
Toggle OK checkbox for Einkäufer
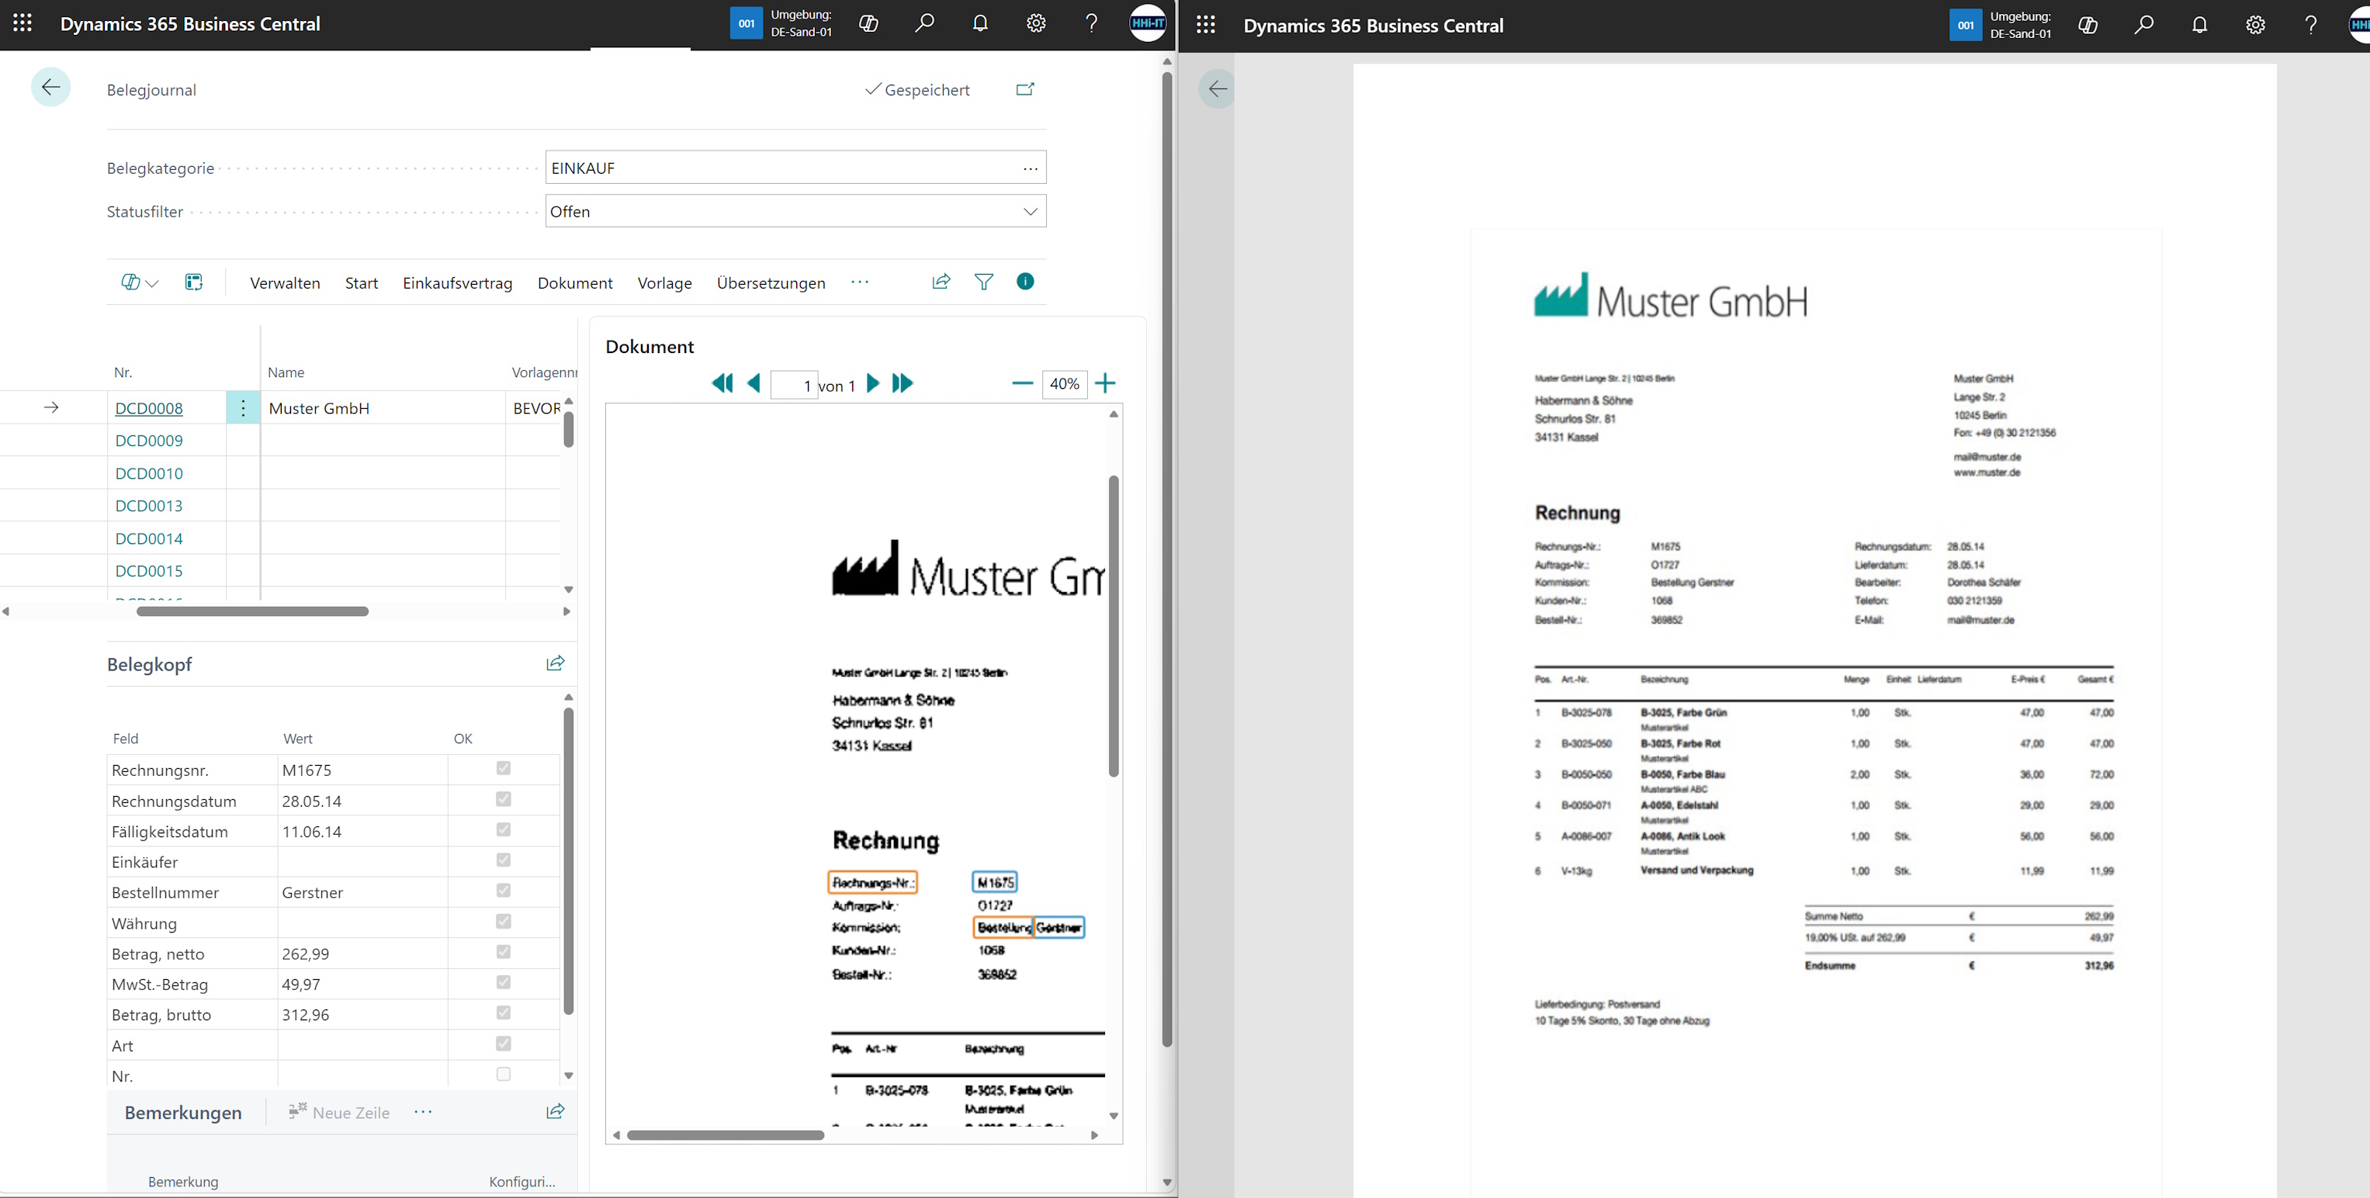[x=504, y=860]
